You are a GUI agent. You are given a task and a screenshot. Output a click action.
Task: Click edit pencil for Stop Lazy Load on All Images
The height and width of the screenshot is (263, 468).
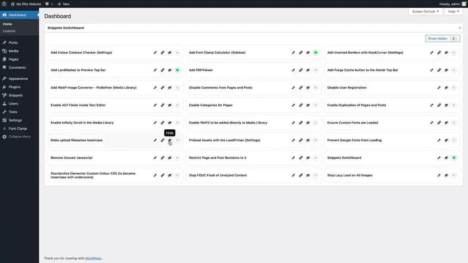pyautogui.click(x=439, y=175)
